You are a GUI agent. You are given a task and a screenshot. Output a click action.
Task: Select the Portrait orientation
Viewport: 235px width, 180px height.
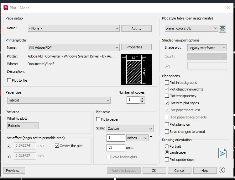click(167, 146)
